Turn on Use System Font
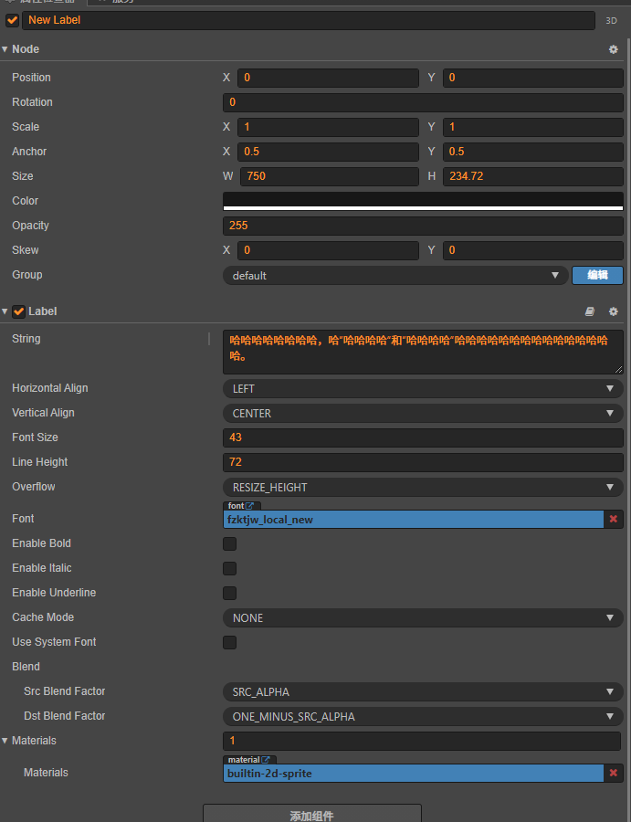The image size is (631, 822). pos(230,643)
